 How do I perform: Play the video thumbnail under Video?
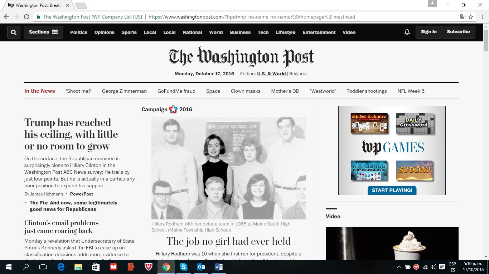point(392,243)
